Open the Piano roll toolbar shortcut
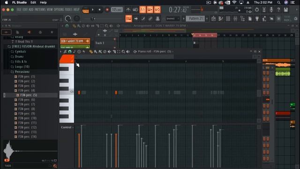The height and width of the screenshot is (169, 300). (x=221, y=19)
